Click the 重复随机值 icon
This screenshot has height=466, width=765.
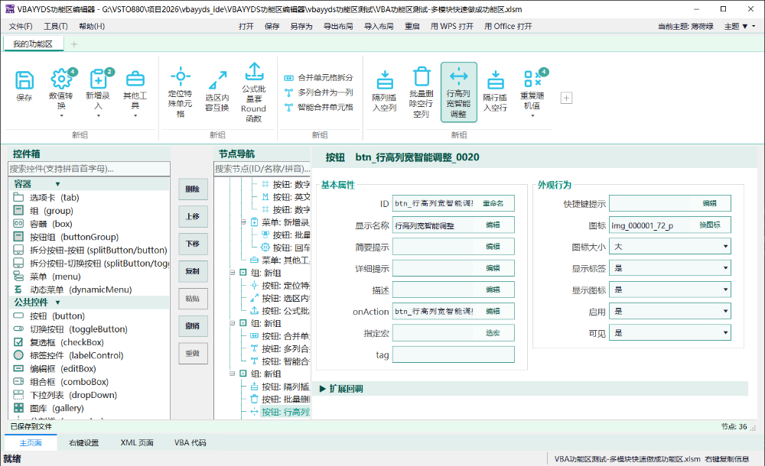532,79
